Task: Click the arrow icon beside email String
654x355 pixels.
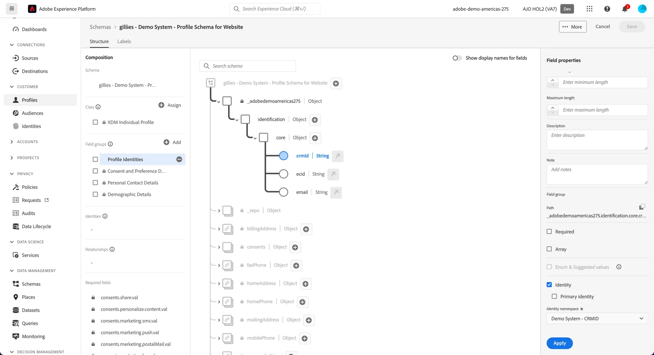Action: click(336, 192)
